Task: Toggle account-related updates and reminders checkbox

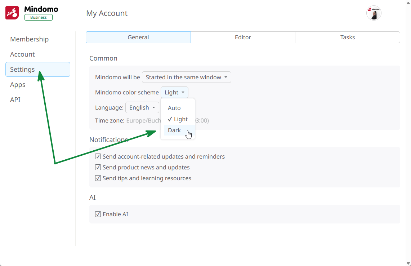Action: (x=98, y=157)
